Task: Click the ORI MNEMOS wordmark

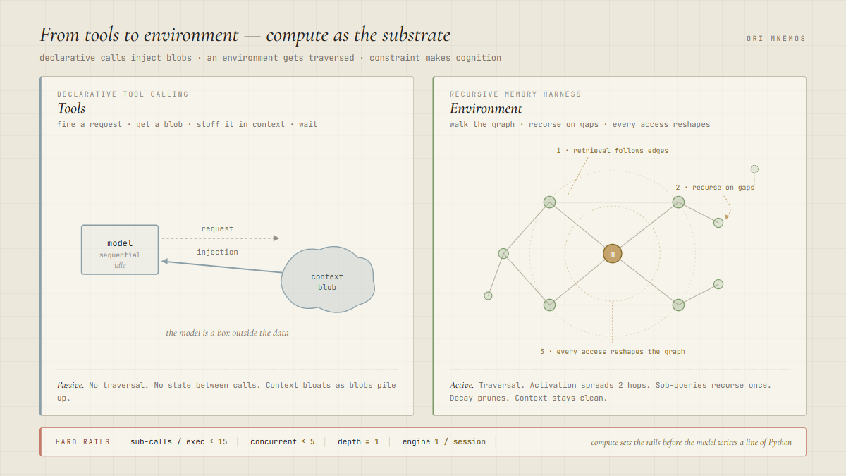Action: coord(775,39)
